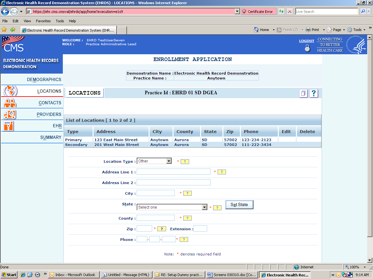Go to the Demographics section

[44, 79]
